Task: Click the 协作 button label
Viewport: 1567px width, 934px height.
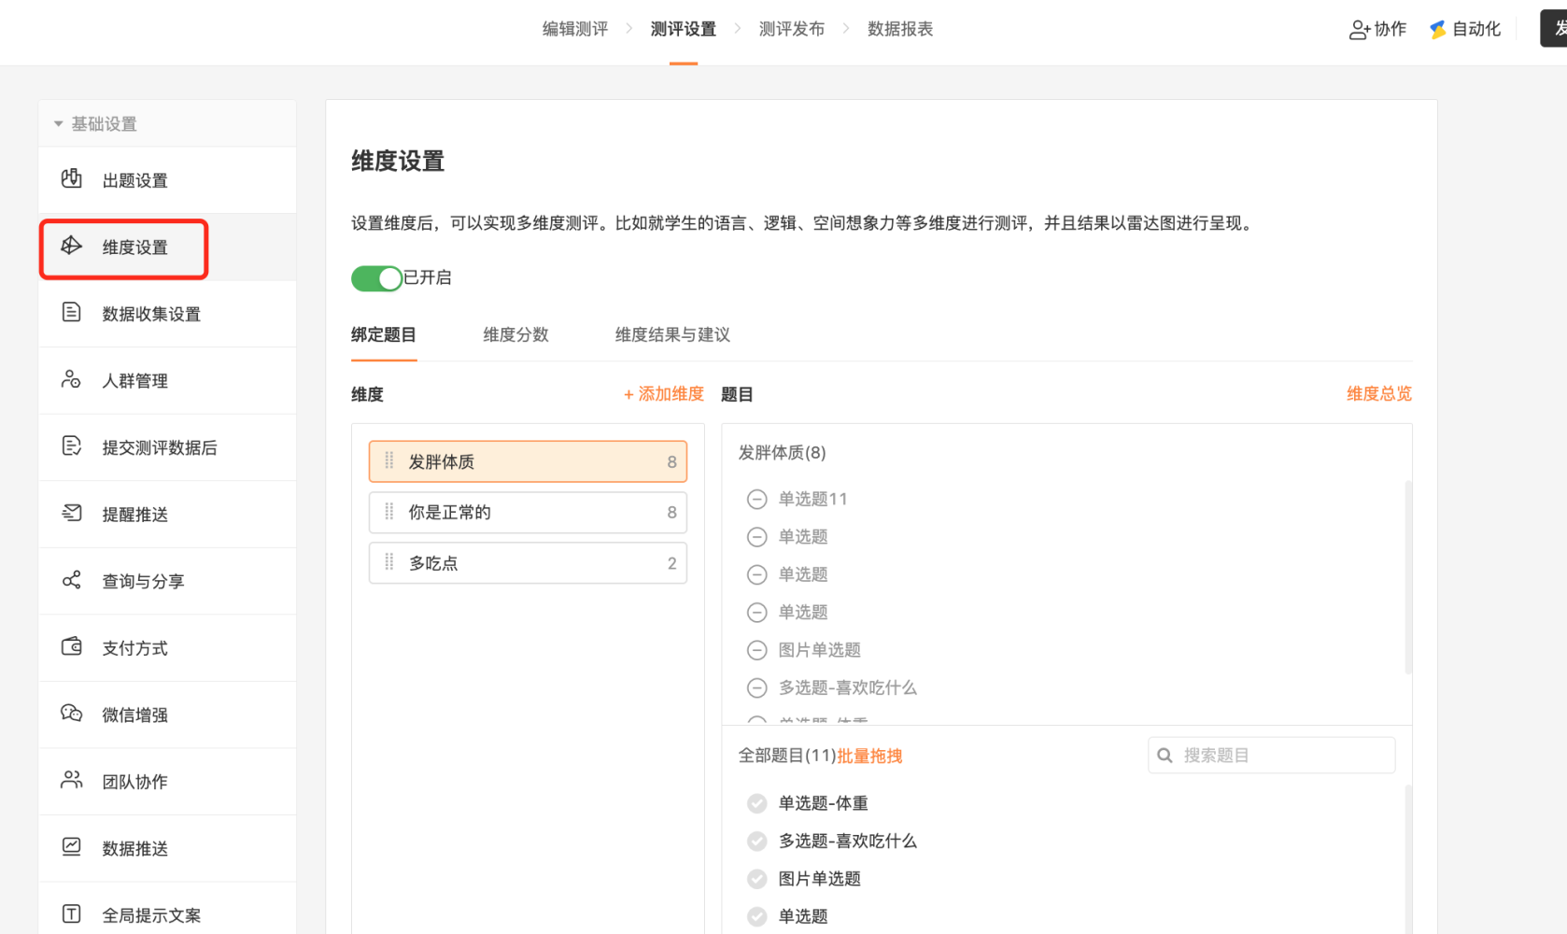Action: coord(1391,29)
